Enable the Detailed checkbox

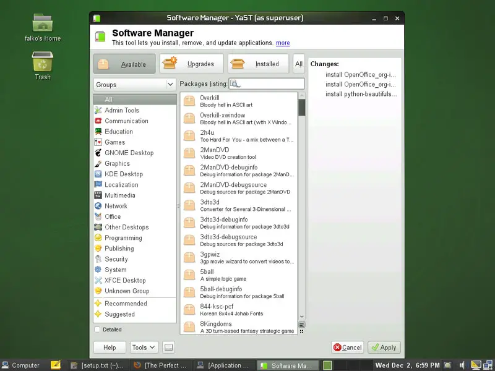click(x=97, y=330)
